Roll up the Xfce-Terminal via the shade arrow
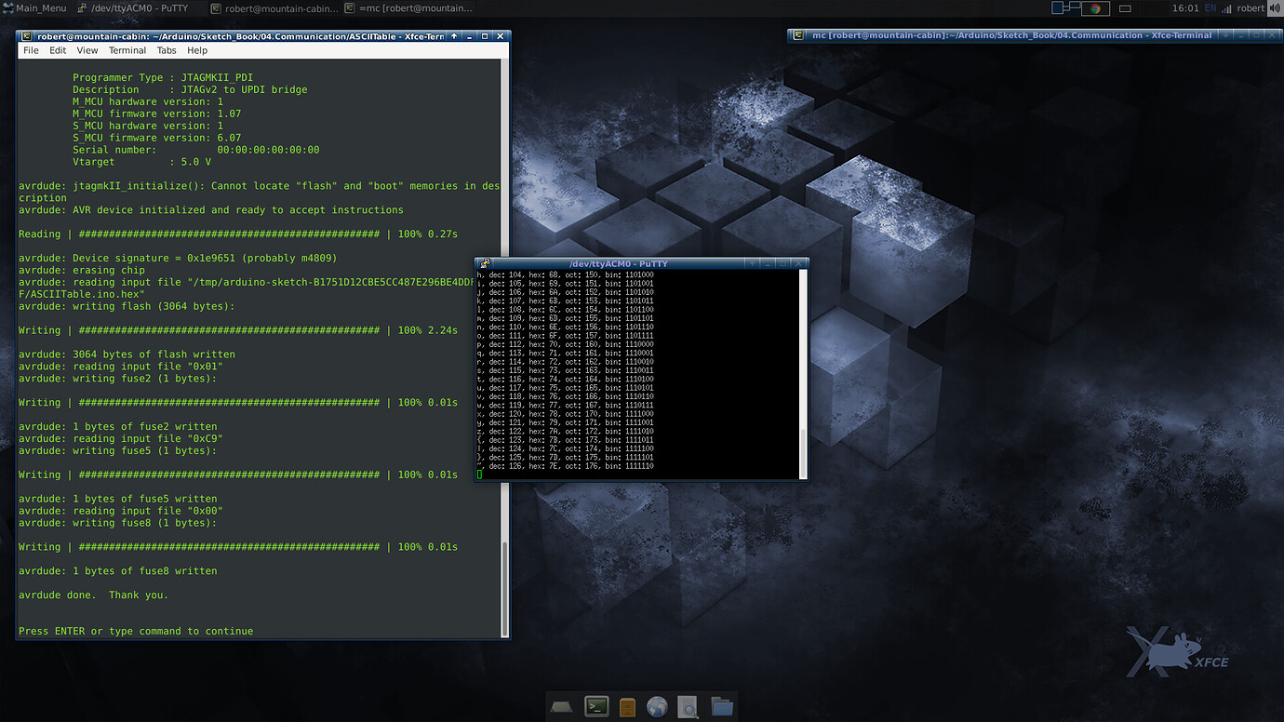 (453, 36)
